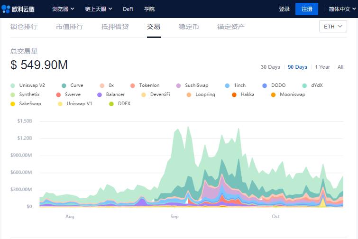This screenshot has height=239, width=358.
Task: Open the ETH chain dropdown
Action: (333, 27)
